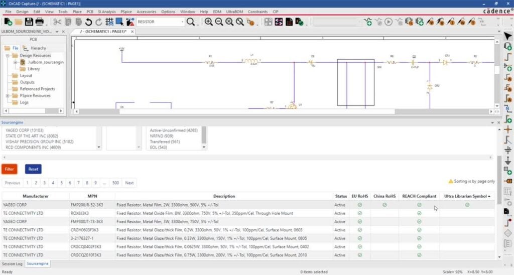The height and width of the screenshot is (275, 514).
Task: Click the zoom to all icon
Action: pos(229,22)
